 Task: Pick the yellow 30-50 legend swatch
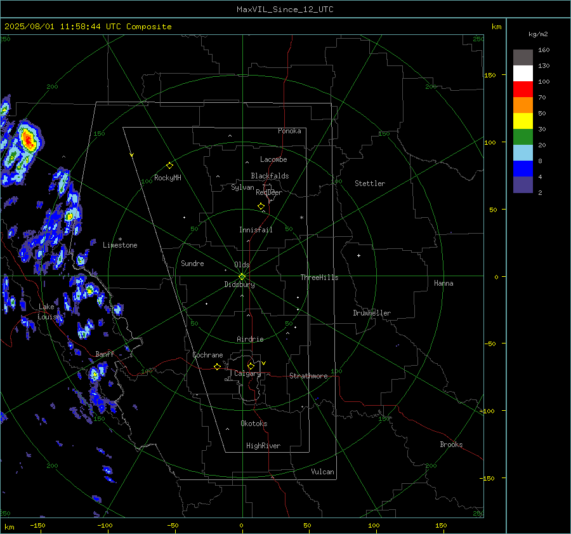pyautogui.click(x=523, y=121)
